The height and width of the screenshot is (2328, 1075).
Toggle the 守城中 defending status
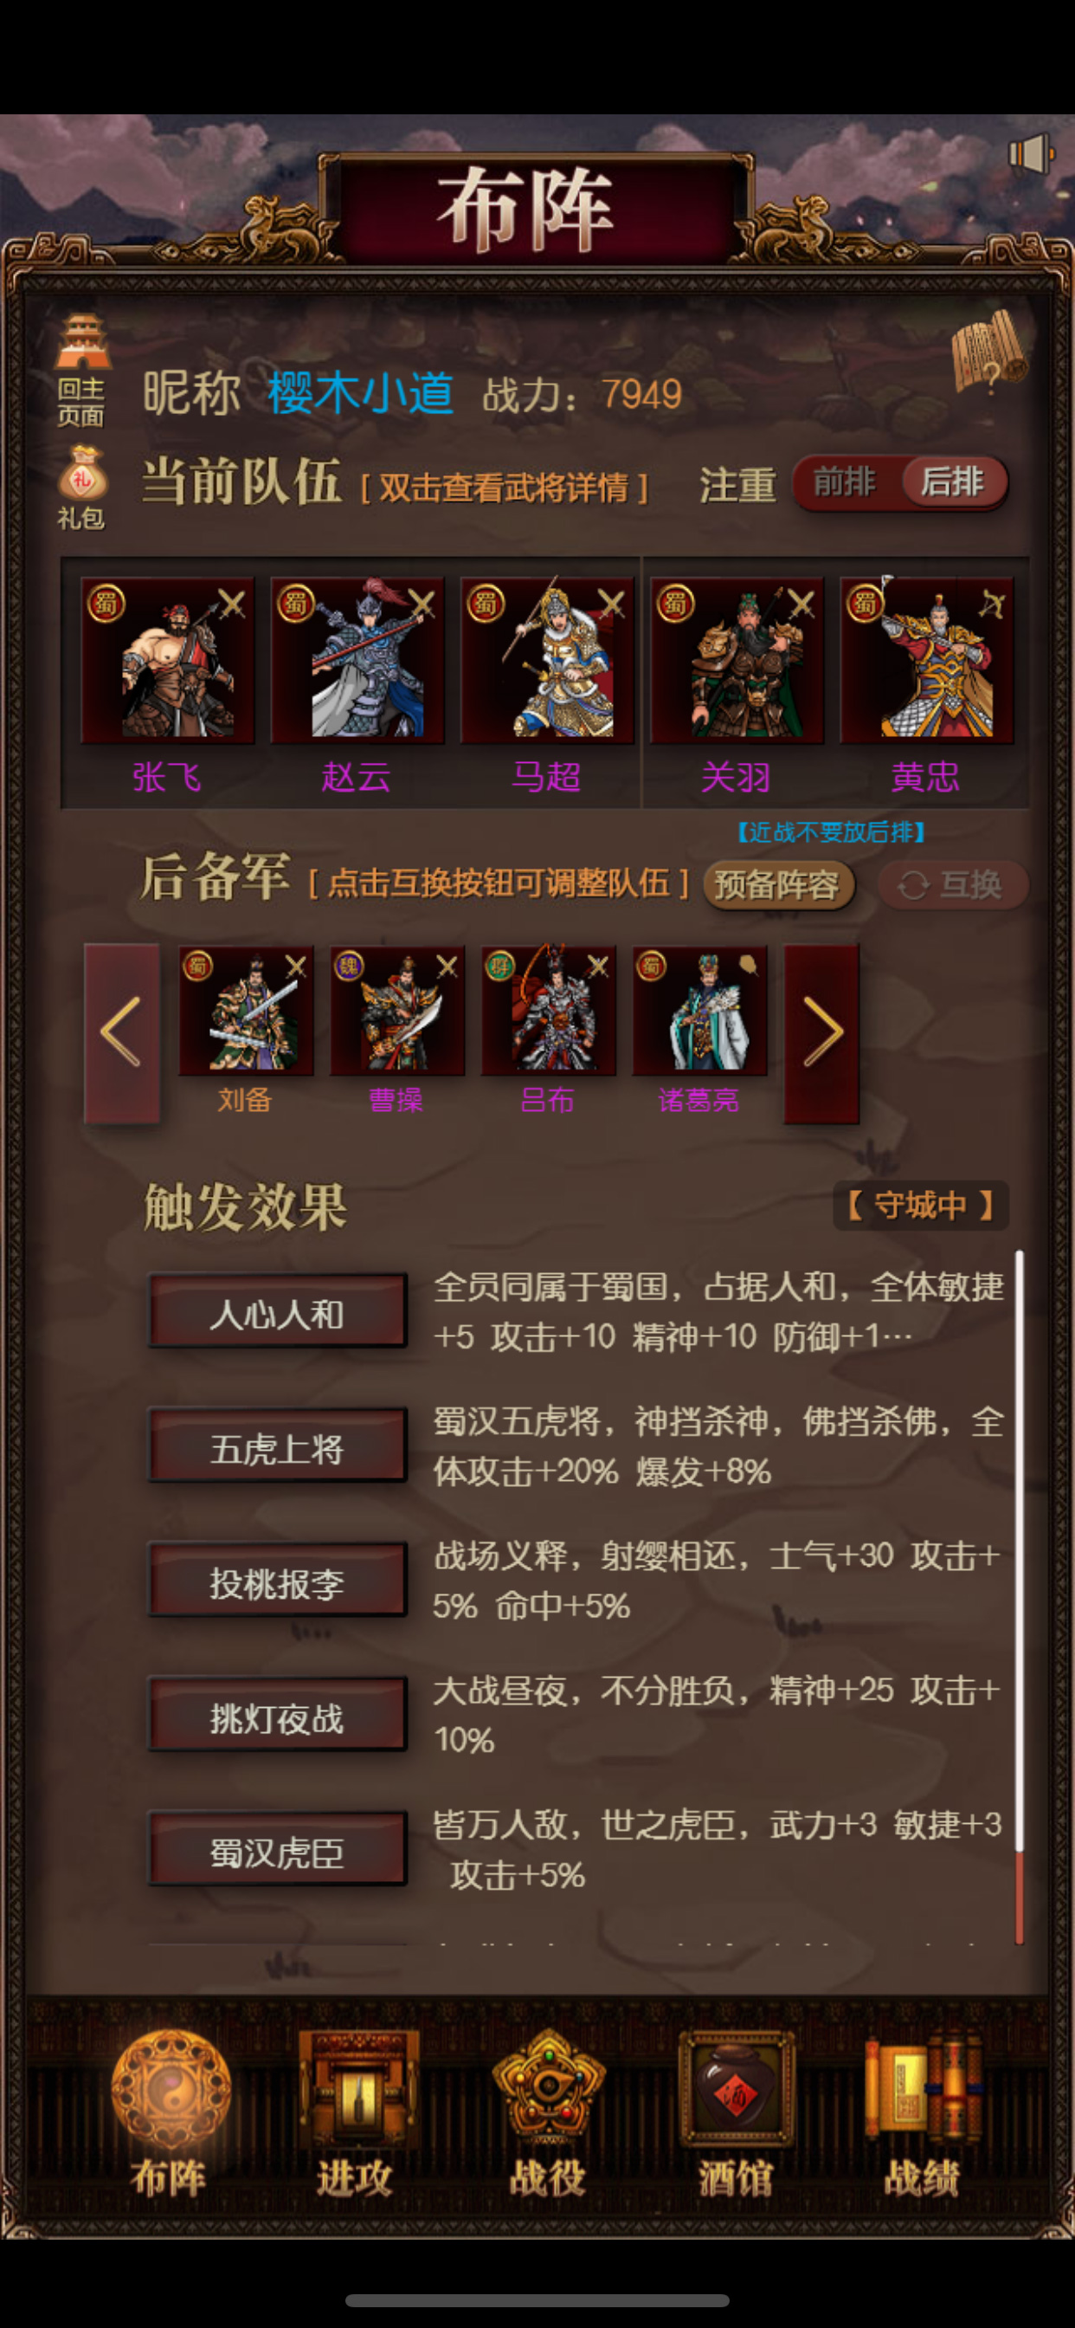[921, 1205]
